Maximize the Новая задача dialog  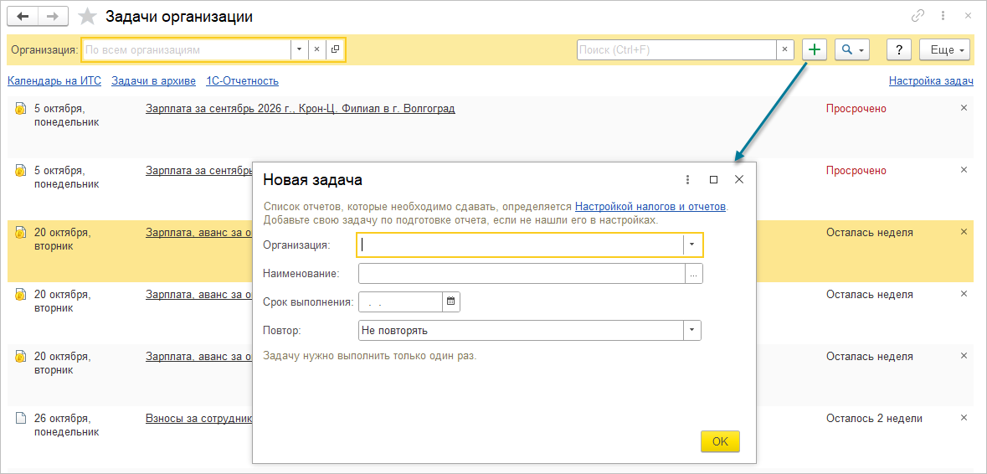[713, 179]
